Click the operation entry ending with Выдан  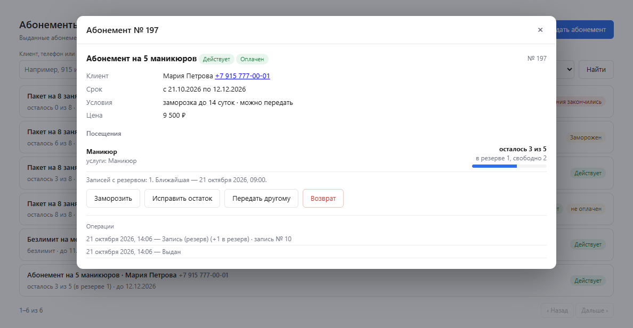(133, 252)
